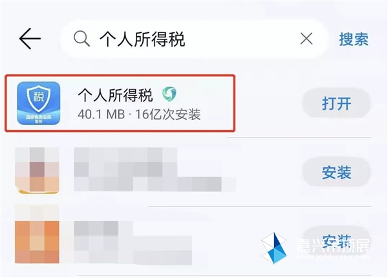Select the 个人所得税 app title text
The image size is (388, 278).
coord(115,95)
